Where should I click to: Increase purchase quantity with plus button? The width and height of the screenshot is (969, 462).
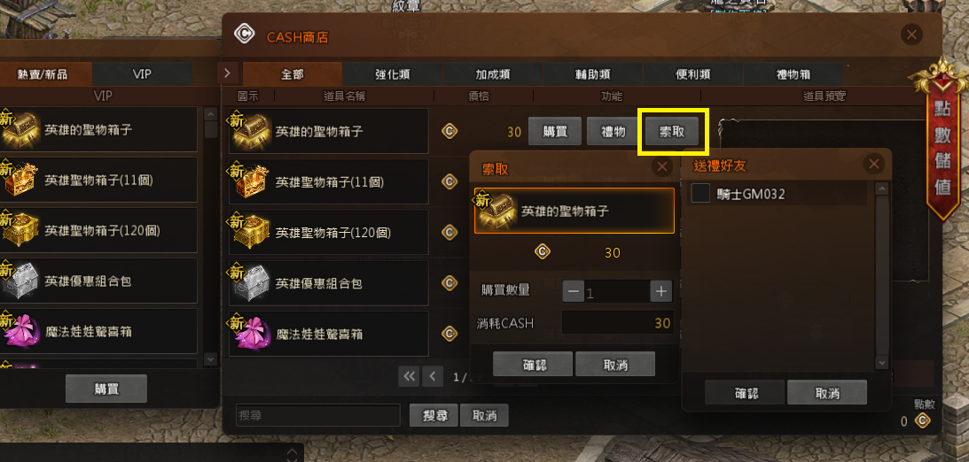click(x=661, y=291)
